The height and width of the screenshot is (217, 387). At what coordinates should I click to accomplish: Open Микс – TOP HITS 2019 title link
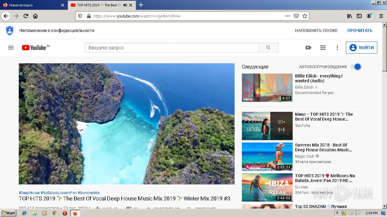[x=324, y=117]
